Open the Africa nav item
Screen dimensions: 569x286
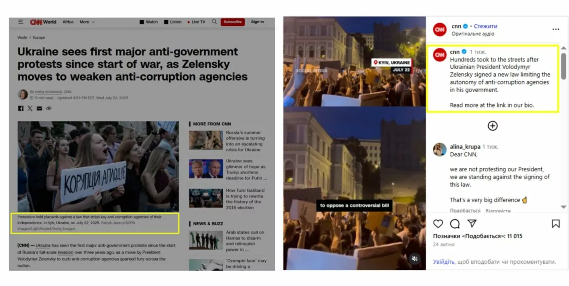[68, 22]
